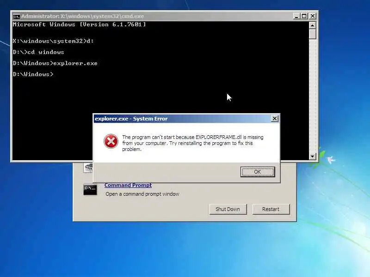Maximize the cmd.exe window
370x277 pixels.
[304, 16]
